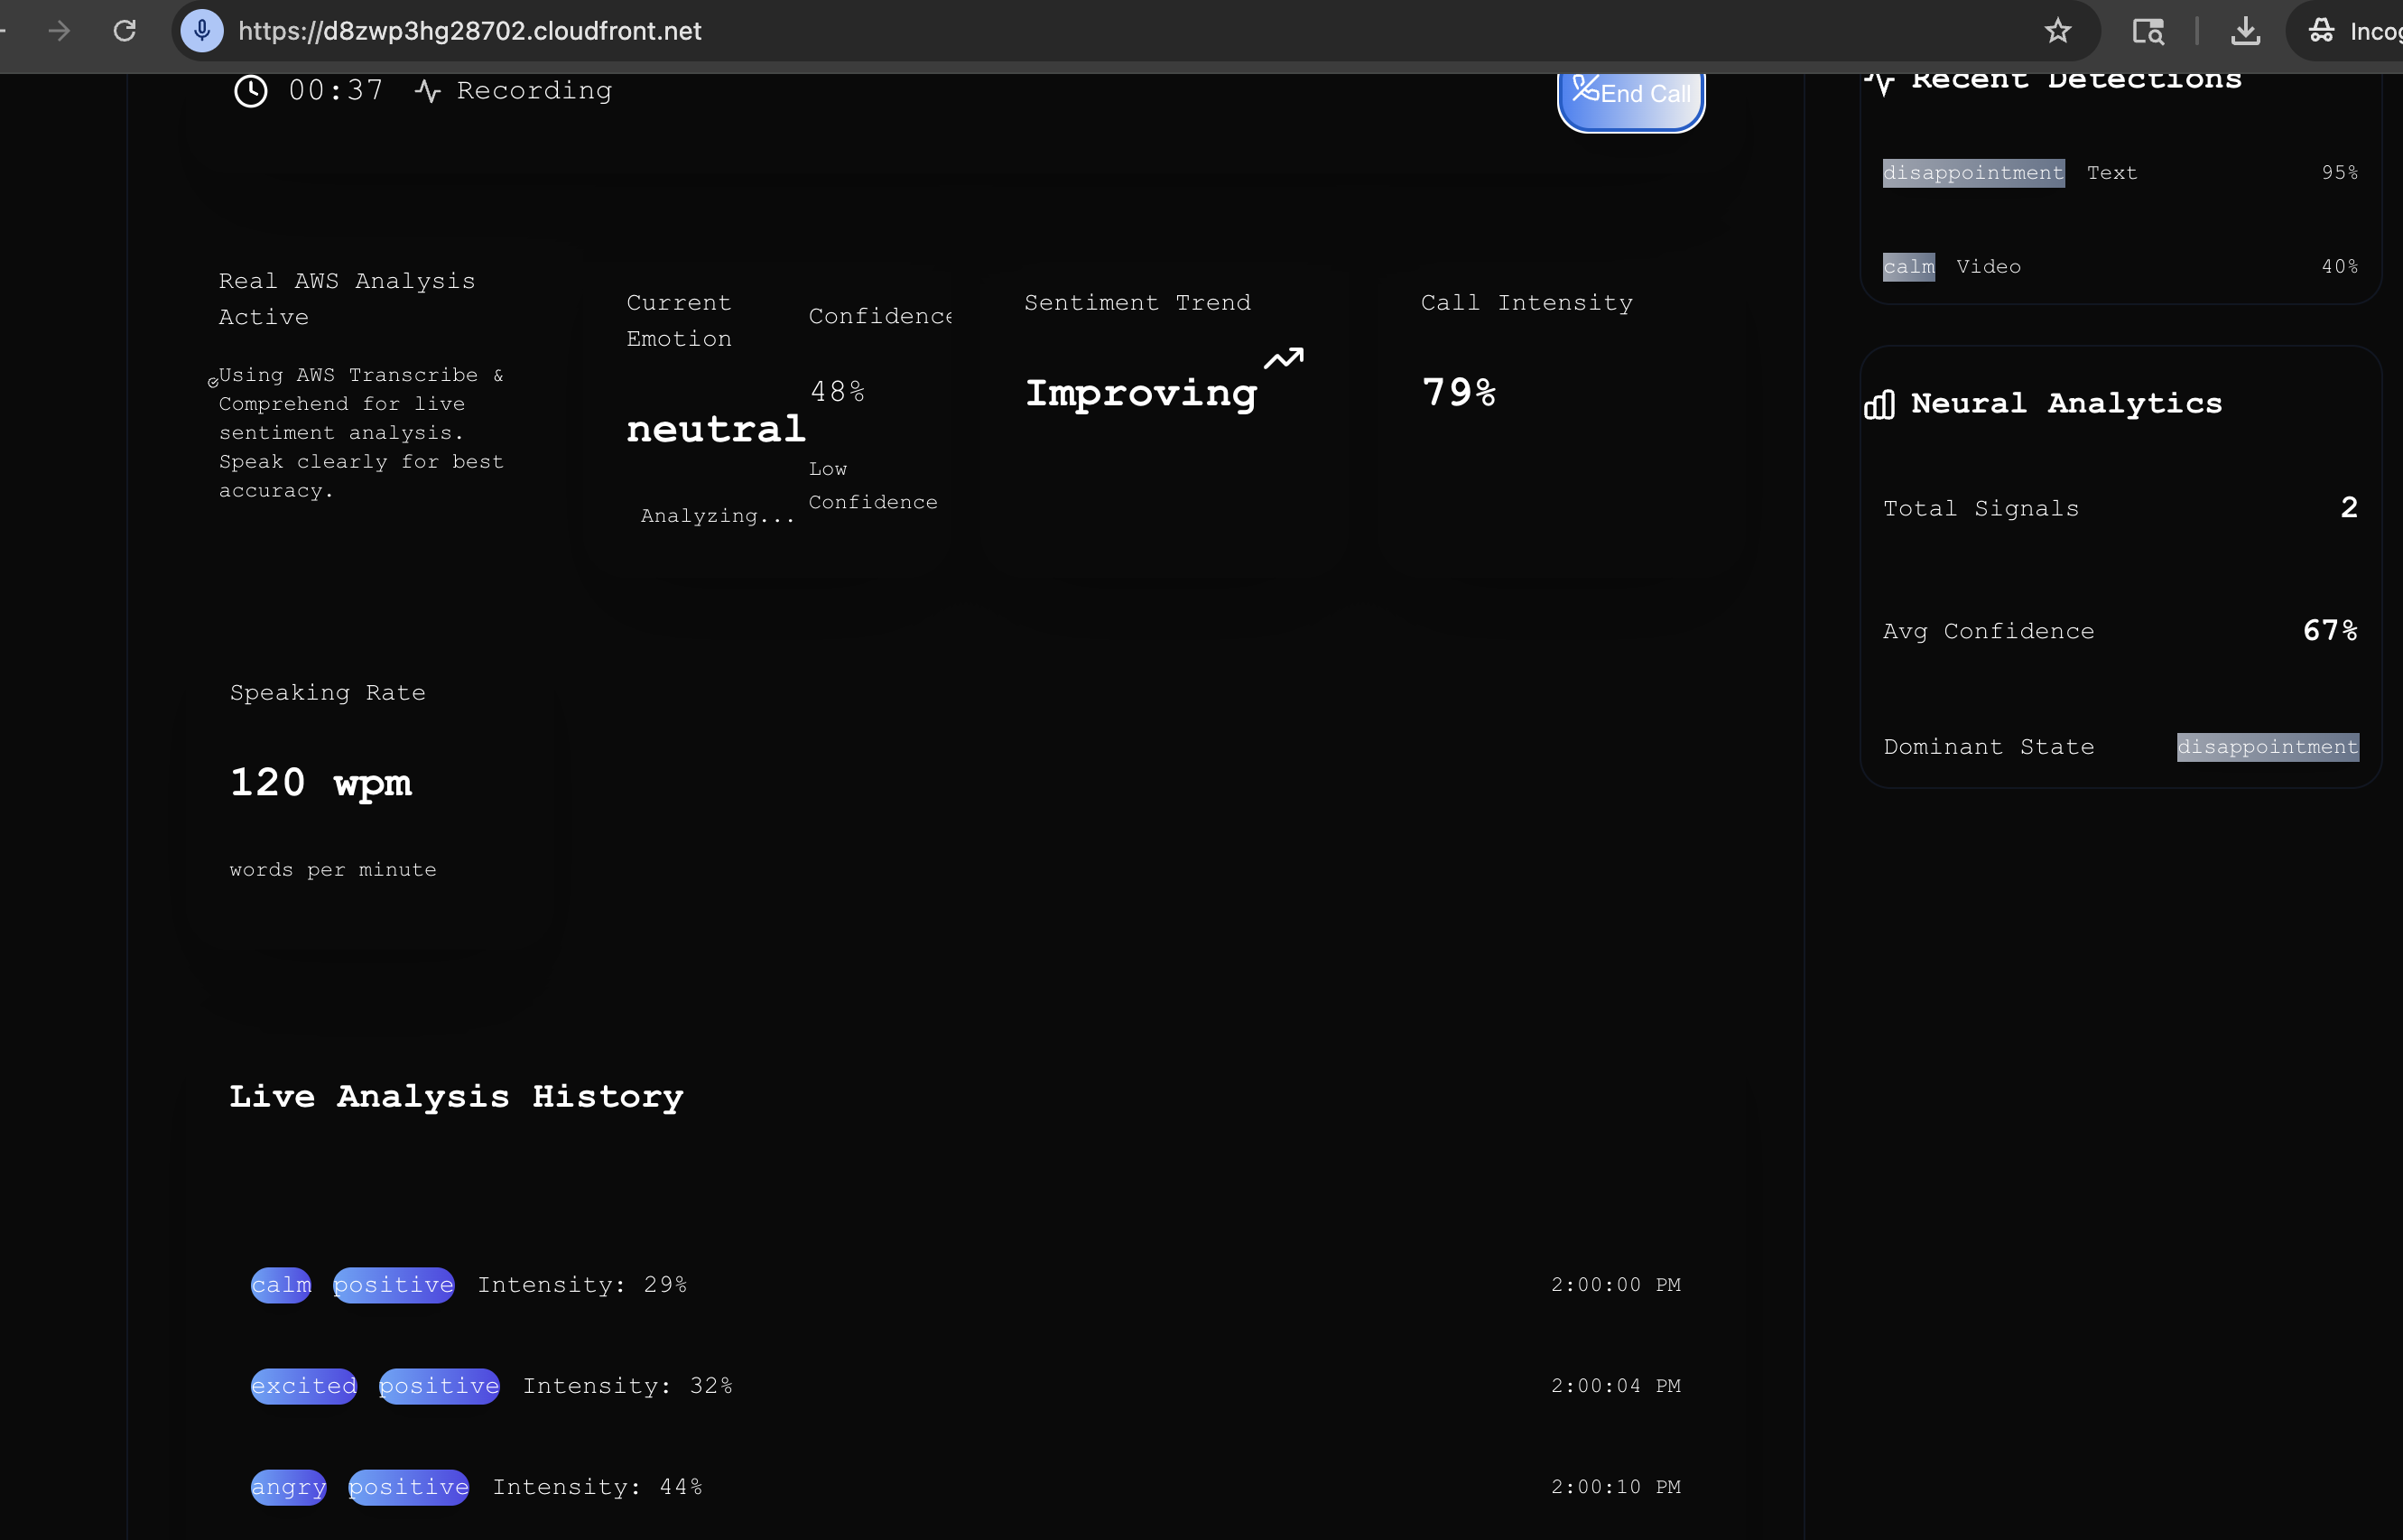Viewport: 2403px width, 1540px height.
Task: Click the tab search icon
Action: 2148,31
